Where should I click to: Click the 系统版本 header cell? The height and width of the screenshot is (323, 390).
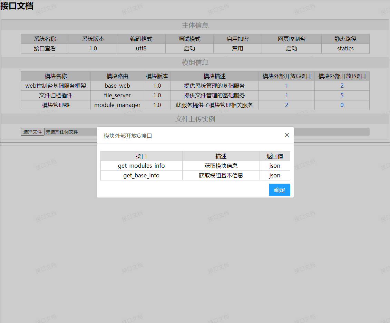pos(93,39)
